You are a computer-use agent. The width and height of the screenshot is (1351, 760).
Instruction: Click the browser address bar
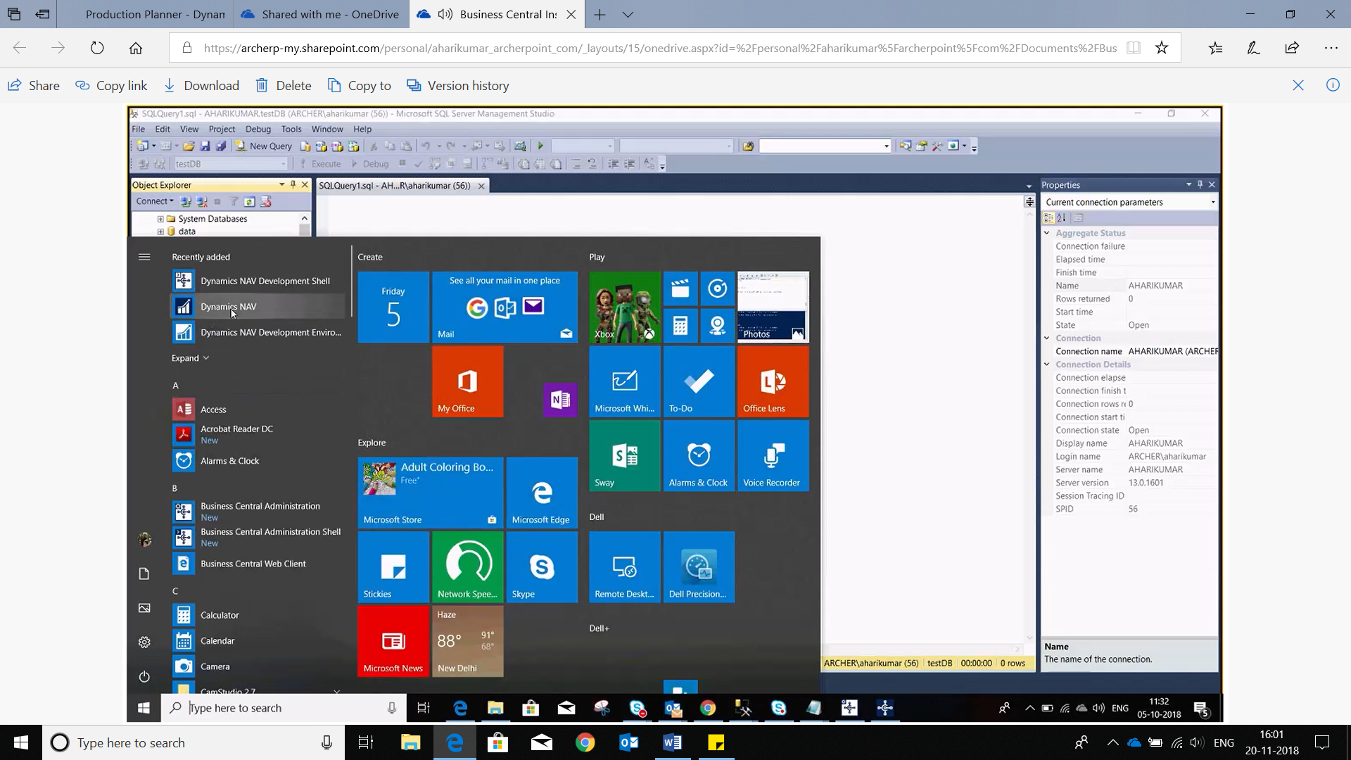(660, 48)
